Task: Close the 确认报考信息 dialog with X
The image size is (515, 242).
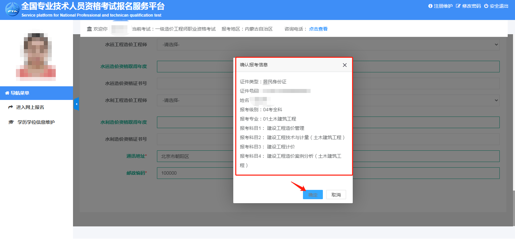Action: pos(344,65)
